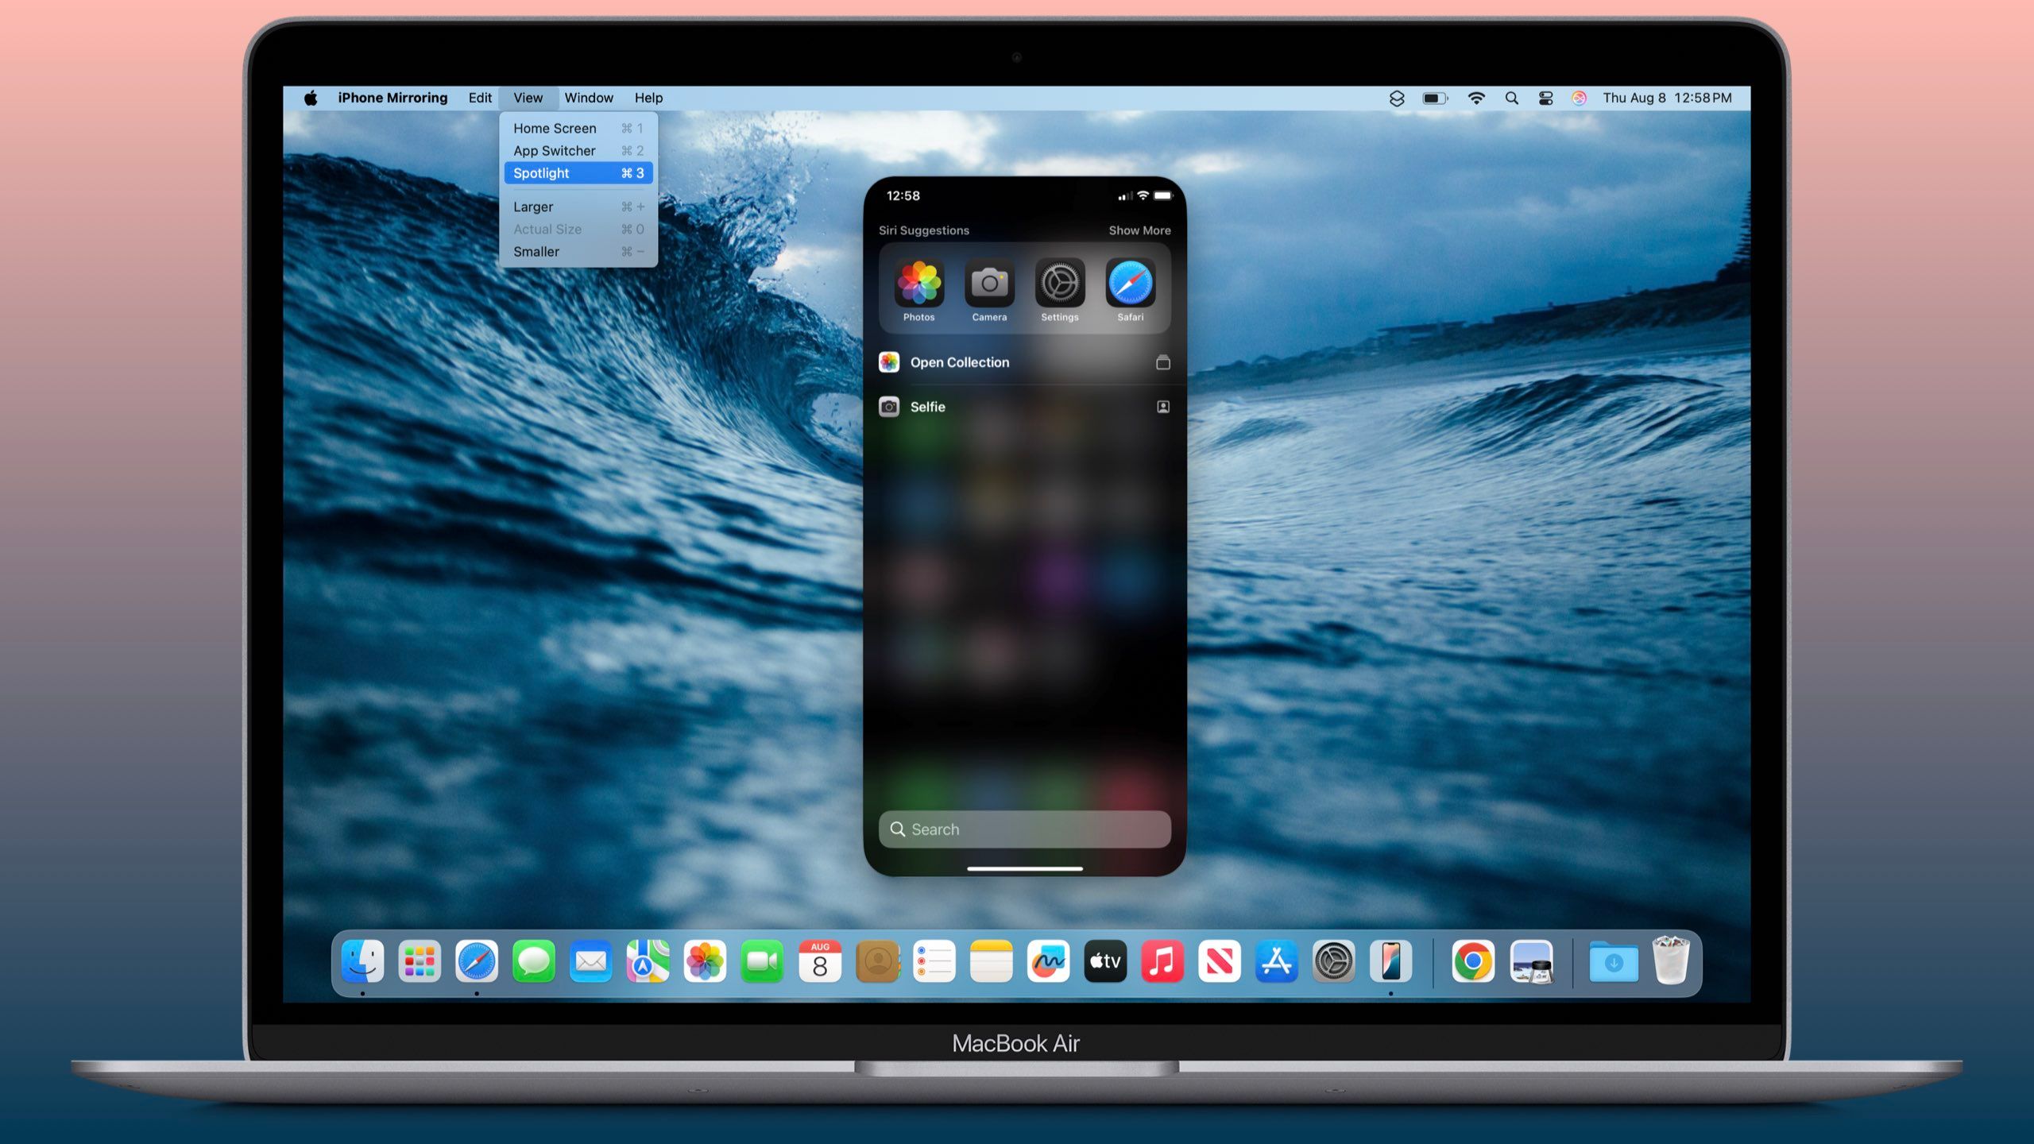Screen dimensions: 2034x1144
Task: Expand the Edit menu option
Action: click(479, 96)
